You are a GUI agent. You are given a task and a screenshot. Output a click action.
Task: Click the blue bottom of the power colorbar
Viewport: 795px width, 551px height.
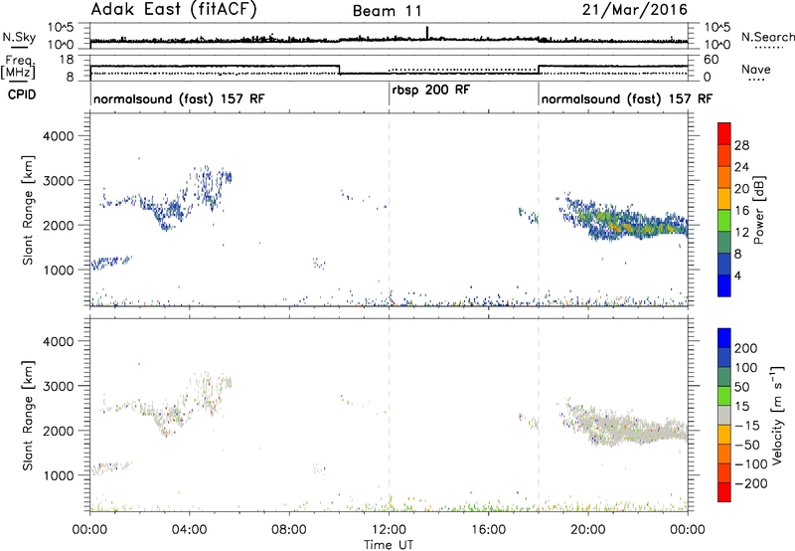[724, 285]
